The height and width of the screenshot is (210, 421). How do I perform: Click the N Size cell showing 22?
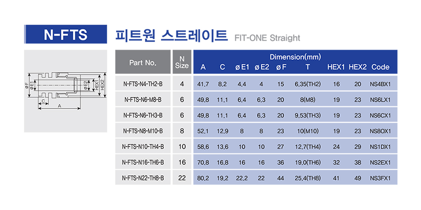(182, 178)
